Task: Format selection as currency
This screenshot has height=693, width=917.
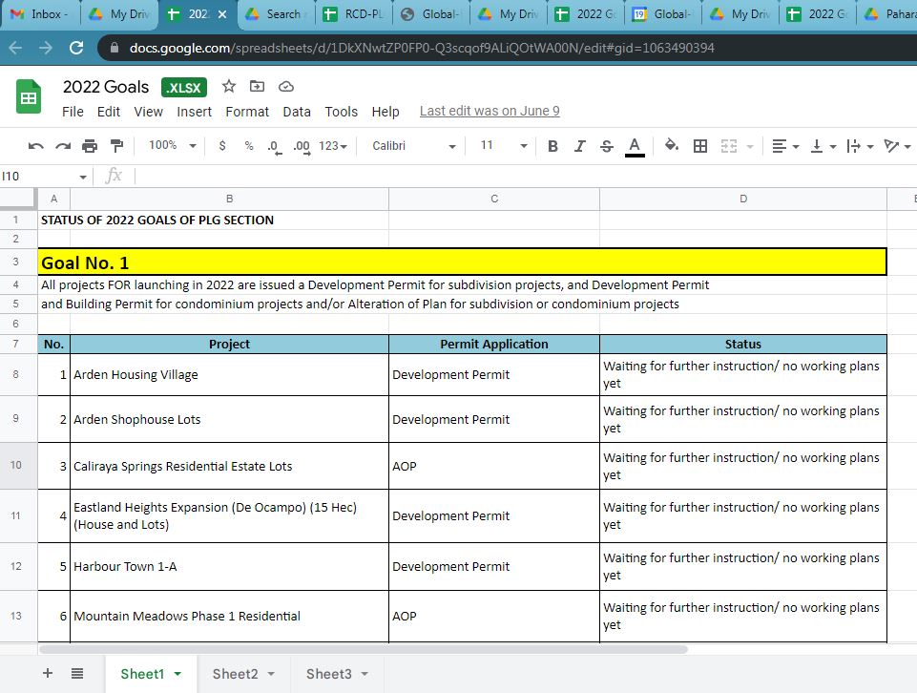Action: [222, 146]
